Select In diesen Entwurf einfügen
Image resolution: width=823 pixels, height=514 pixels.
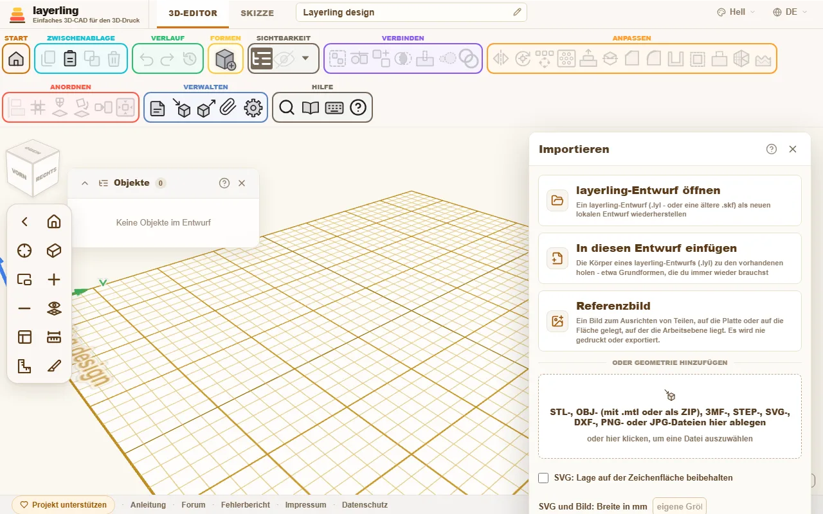click(670, 258)
